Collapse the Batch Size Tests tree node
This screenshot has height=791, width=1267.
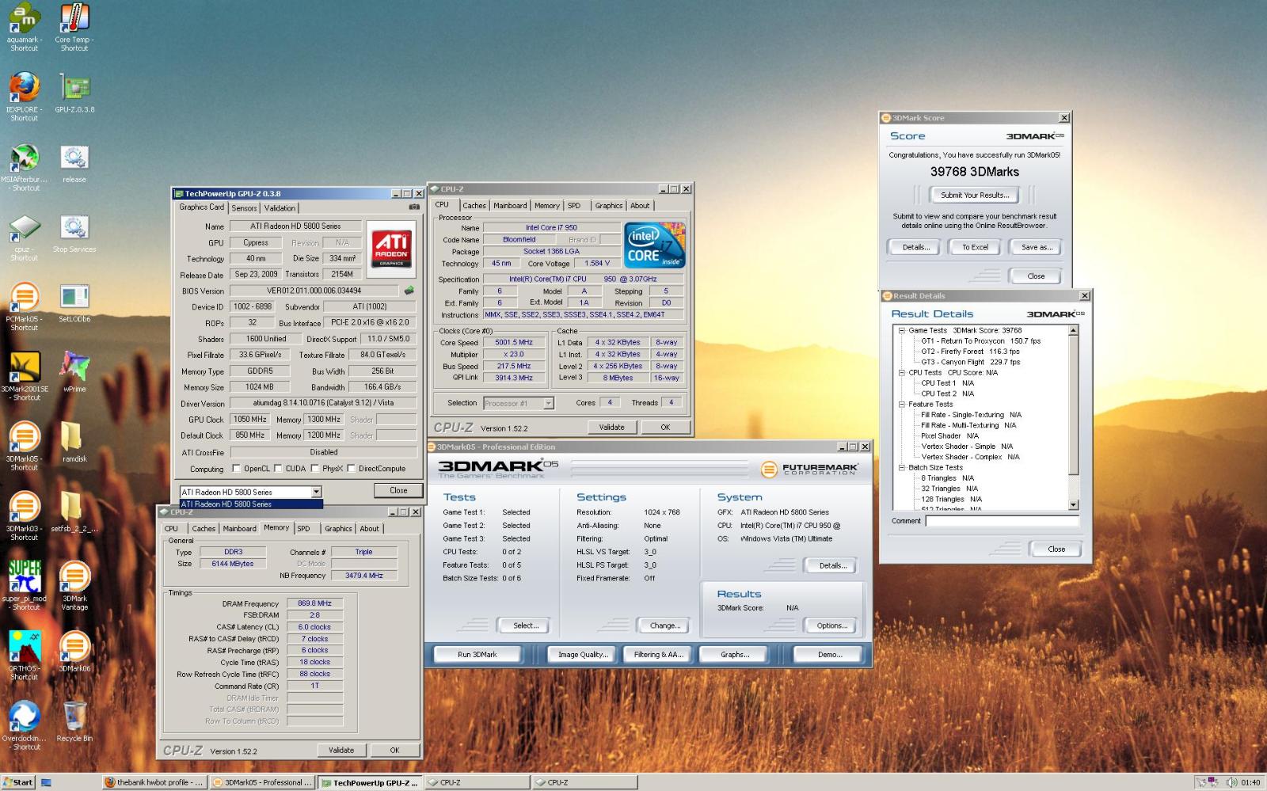902,468
